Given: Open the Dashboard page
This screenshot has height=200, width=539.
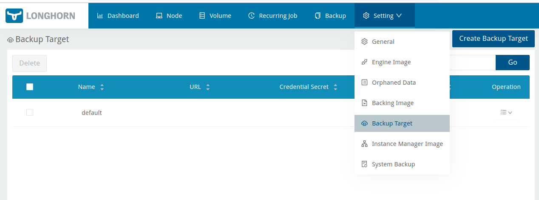Looking at the screenshot, I should (118, 16).
